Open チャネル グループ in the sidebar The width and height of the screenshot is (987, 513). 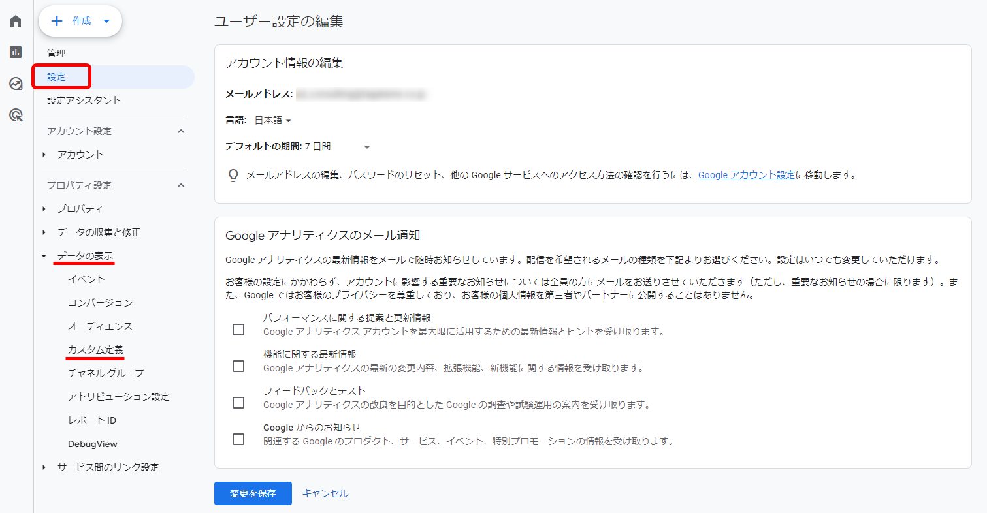tap(106, 373)
